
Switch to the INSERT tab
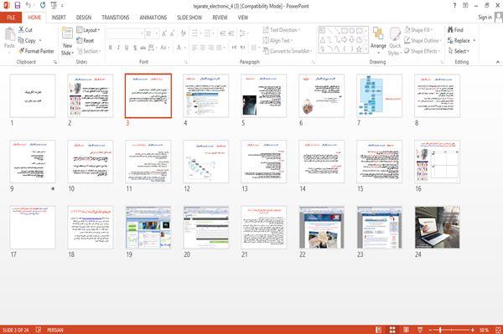tap(59, 18)
